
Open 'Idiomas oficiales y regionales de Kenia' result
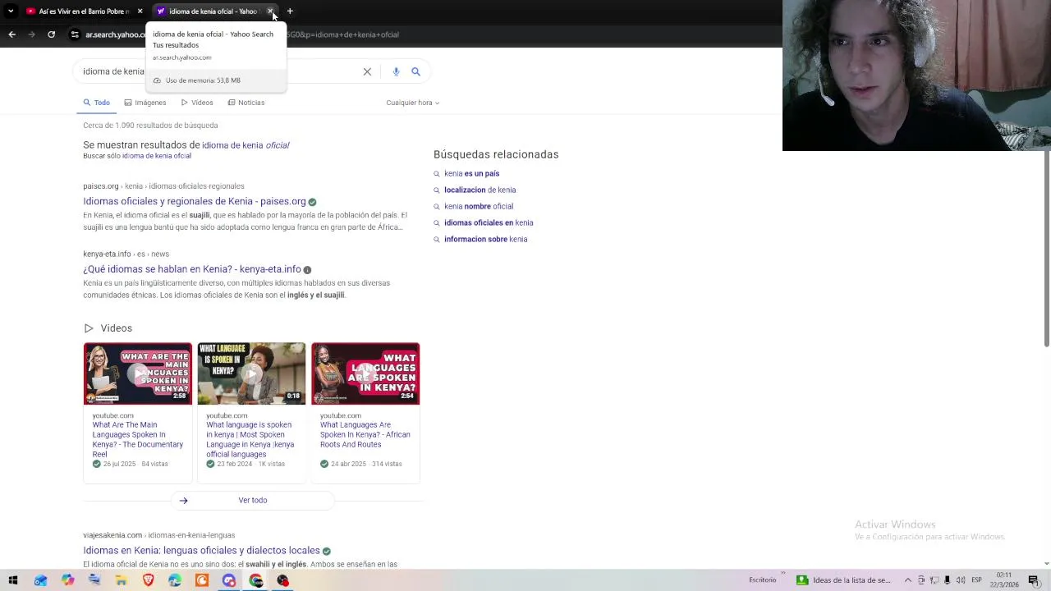point(194,201)
